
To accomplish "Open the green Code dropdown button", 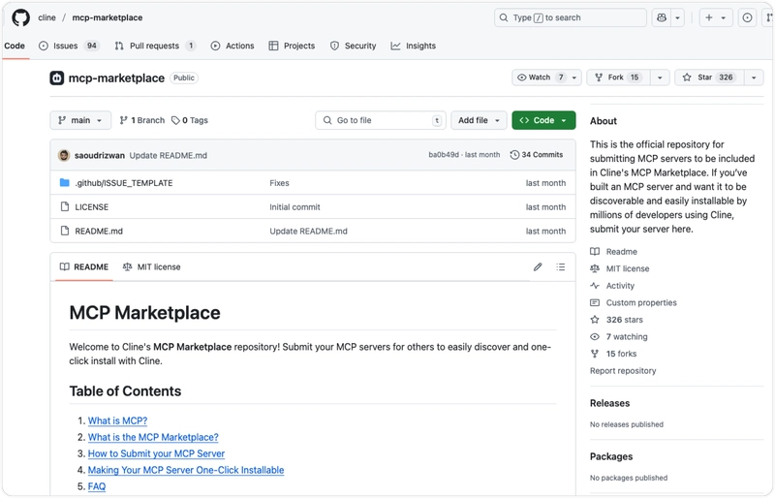I will (543, 120).
